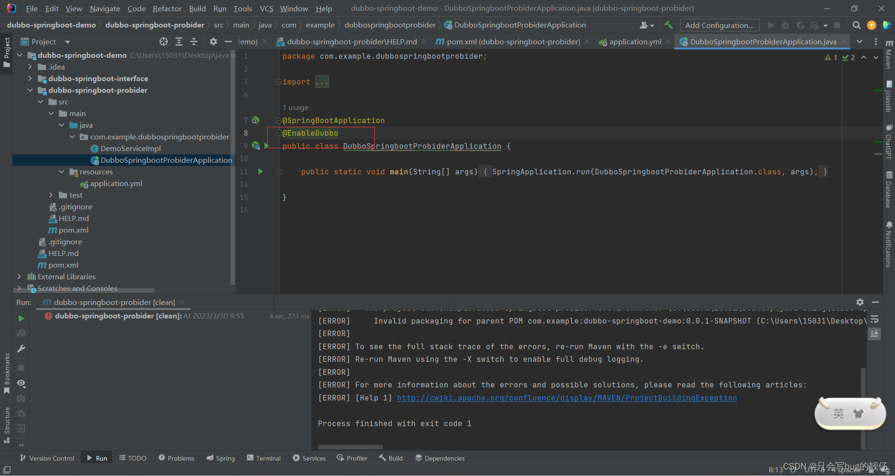
Task: Collapse dubbo-springboot-demo root node
Action: point(20,55)
